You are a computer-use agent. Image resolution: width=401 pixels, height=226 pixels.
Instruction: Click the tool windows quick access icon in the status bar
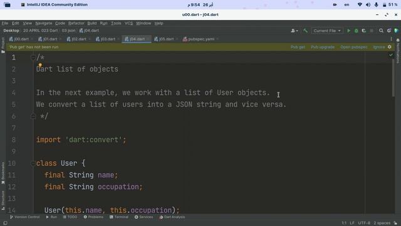[x=5, y=223]
